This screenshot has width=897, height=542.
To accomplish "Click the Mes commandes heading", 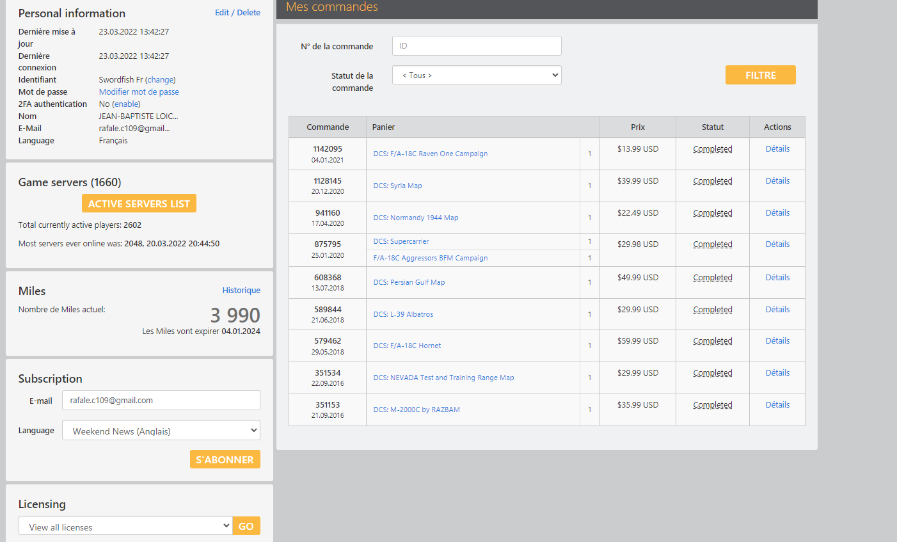I will 332,7.
